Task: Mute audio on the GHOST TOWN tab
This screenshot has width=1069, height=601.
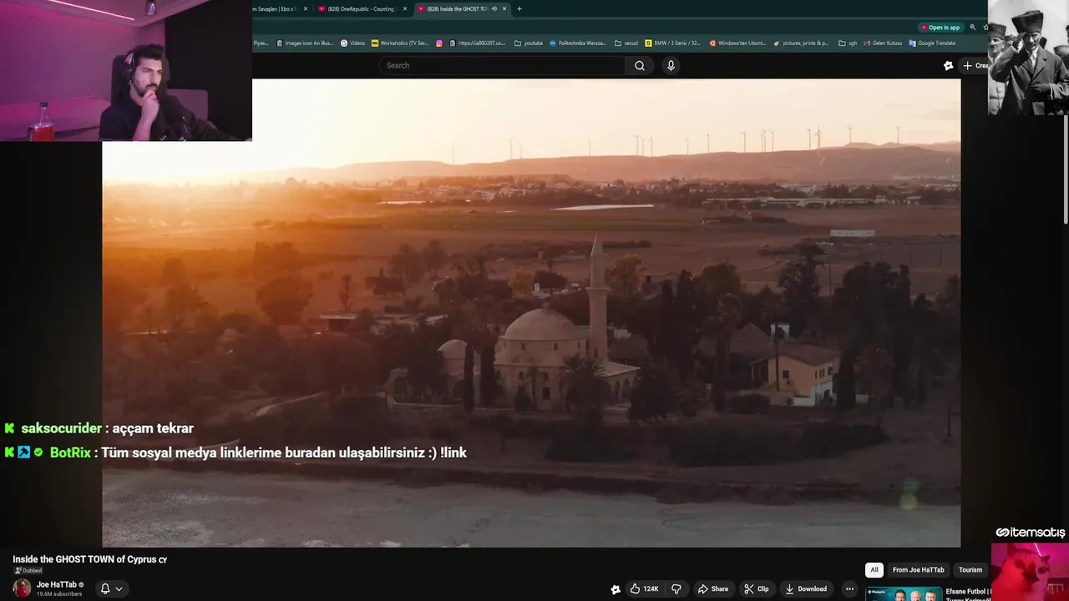Action: pyautogui.click(x=494, y=9)
